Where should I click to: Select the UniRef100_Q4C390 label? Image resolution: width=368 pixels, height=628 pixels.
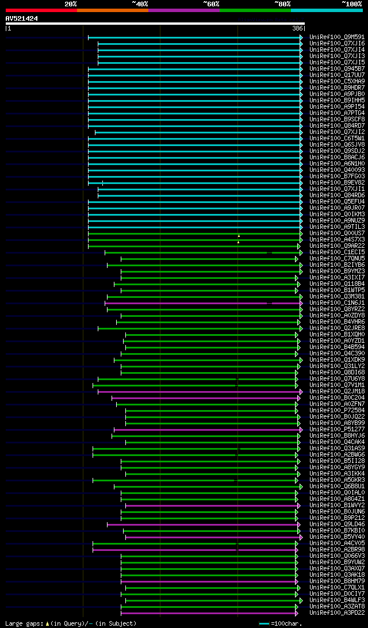tap(337, 354)
